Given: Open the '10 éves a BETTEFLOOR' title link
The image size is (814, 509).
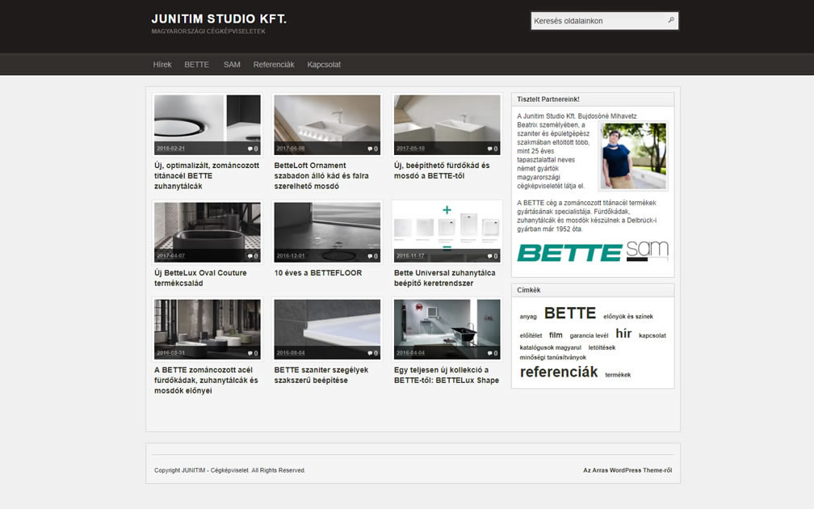Looking at the screenshot, I should [x=317, y=273].
